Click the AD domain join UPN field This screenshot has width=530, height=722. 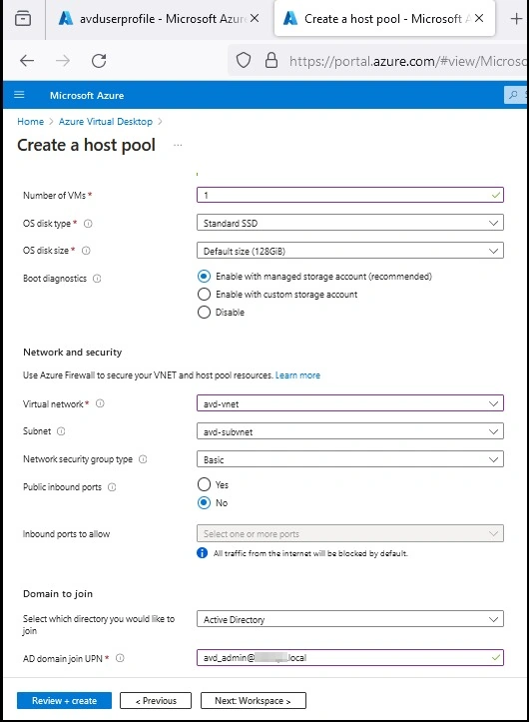pos(350,657)
